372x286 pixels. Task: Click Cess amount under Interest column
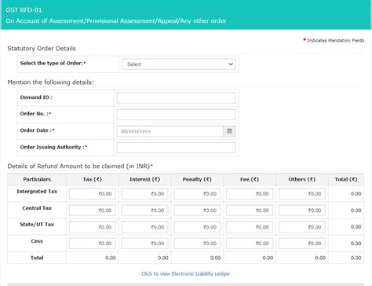144,244
